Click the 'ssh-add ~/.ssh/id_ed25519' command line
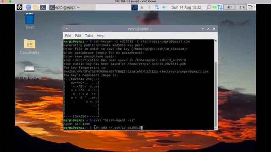The image size is (271, 152). tap(118, 128)
